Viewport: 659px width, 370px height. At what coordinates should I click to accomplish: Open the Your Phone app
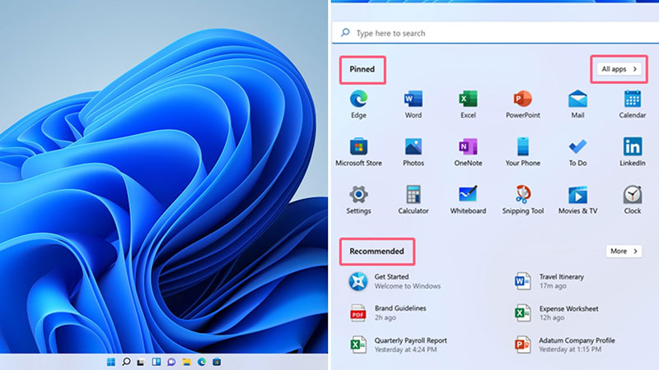point(523,152)
